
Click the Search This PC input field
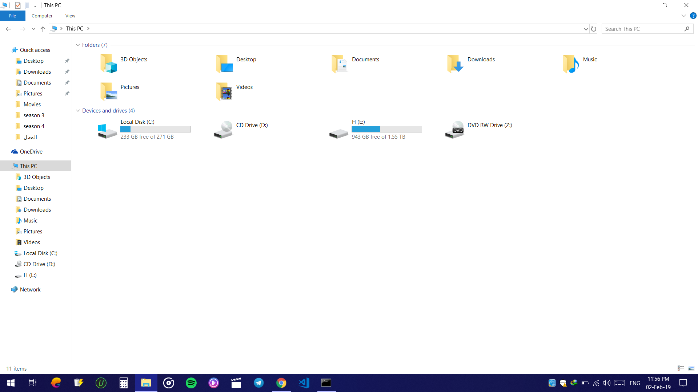[x=648, y=29]
